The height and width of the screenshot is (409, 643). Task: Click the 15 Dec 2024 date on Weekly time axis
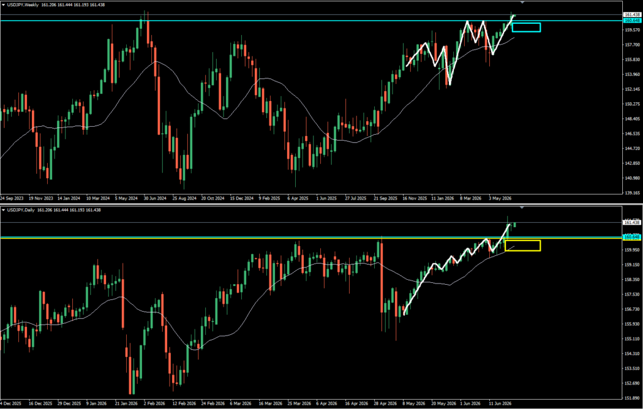click(242, 198)
